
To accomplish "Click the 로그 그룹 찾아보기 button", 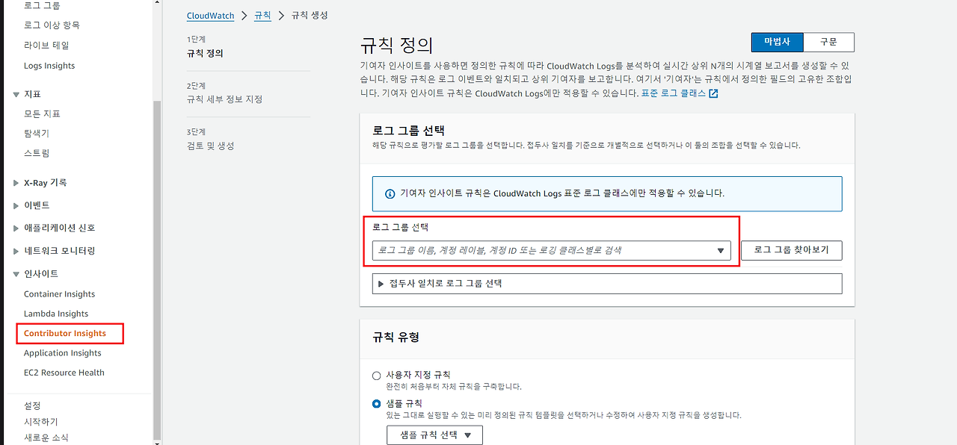I will (791, 250).
